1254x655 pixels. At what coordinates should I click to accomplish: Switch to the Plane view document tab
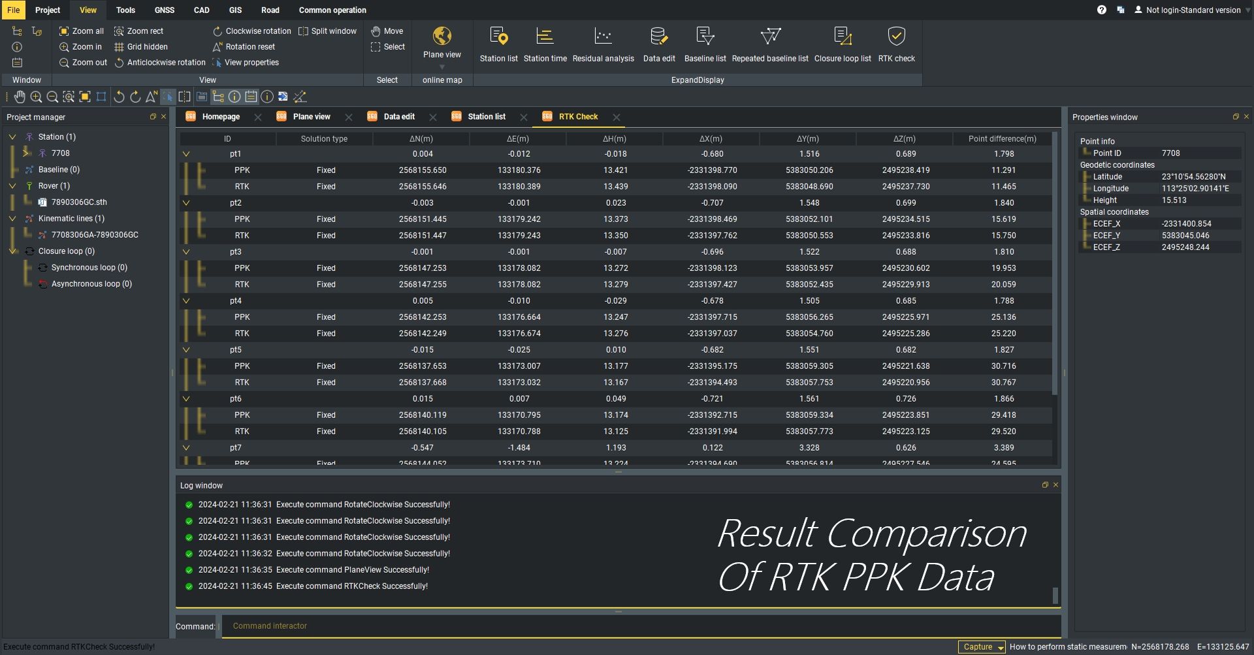[x=312, y=117]
